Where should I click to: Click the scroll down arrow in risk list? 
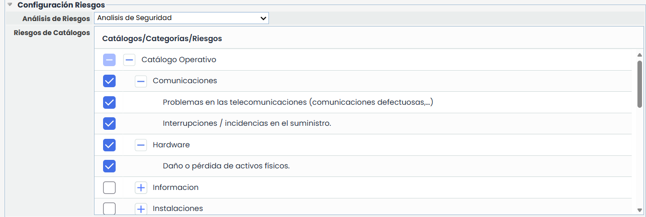coord(639,210)
